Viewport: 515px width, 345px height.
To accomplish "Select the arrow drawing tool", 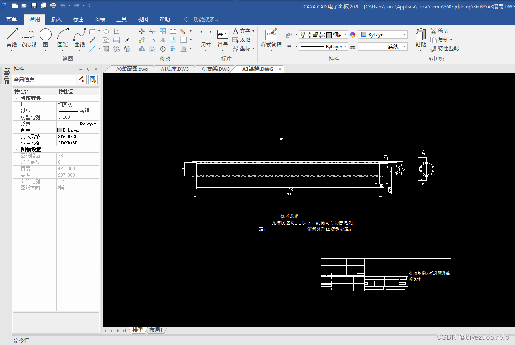I will tap(127, 40).
